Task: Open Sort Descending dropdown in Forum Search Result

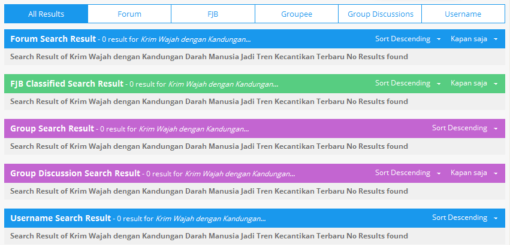Action: pos(408,39)
